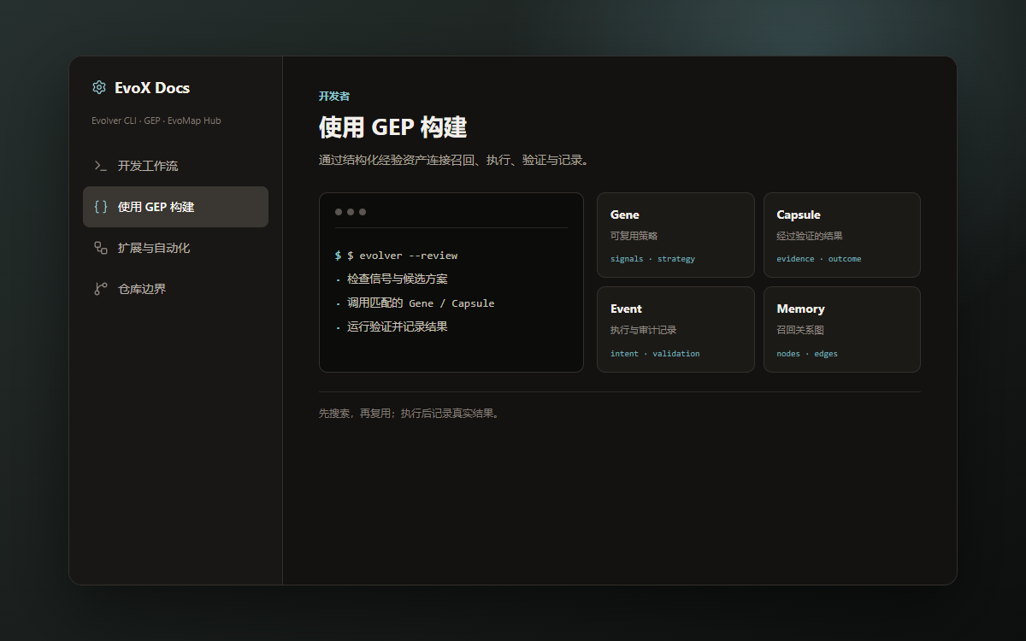The width and height of the screenshot is (1026, 641).
Task: Click the 'intent · validation' tag text
Action: 655,354
